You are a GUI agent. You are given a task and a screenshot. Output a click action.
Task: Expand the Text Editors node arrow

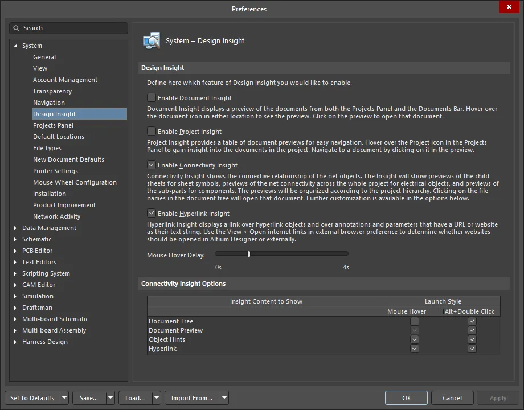15,262
